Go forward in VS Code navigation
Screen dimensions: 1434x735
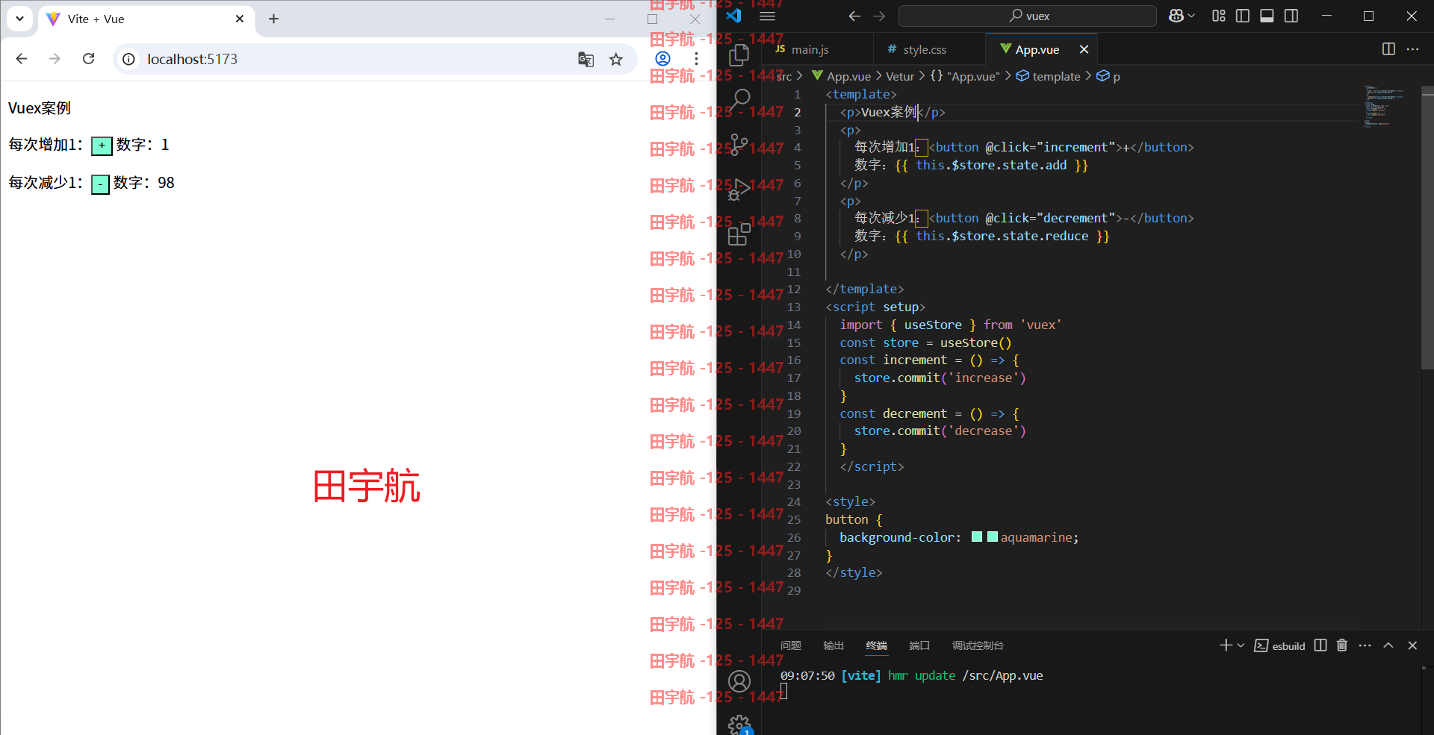click(x=879, y=16)
